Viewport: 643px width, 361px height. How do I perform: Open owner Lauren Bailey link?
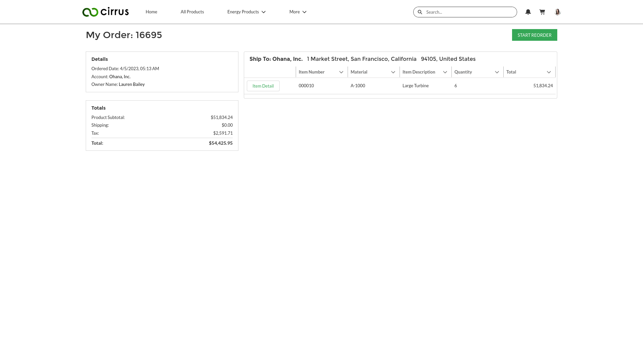(x=132, y=84)
